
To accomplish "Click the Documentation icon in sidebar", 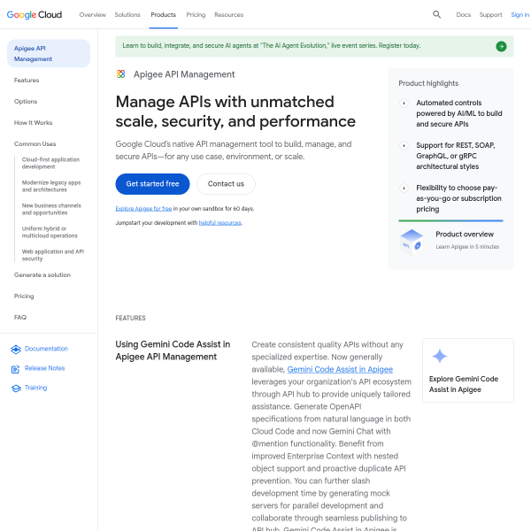I will tap(16, 350).
